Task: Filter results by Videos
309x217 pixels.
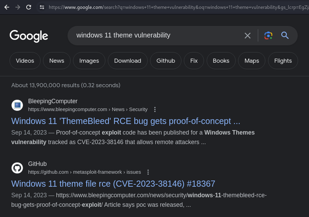Action: (25, 61)
